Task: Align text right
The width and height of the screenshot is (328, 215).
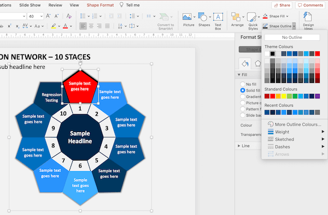Action: [99, 26]
